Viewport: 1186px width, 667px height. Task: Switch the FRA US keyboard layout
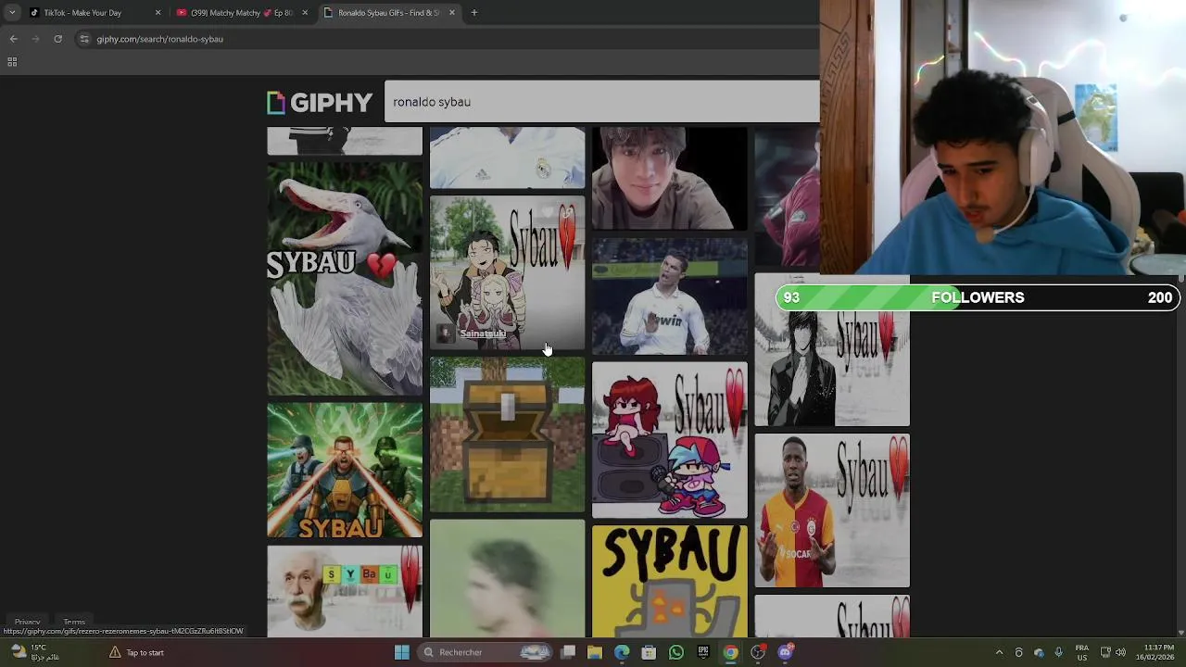1081,652
